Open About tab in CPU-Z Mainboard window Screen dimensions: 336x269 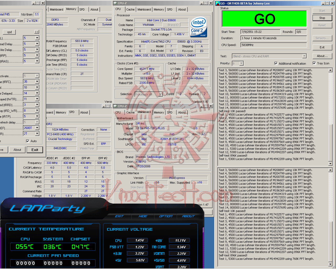click(x=182, y=112)
